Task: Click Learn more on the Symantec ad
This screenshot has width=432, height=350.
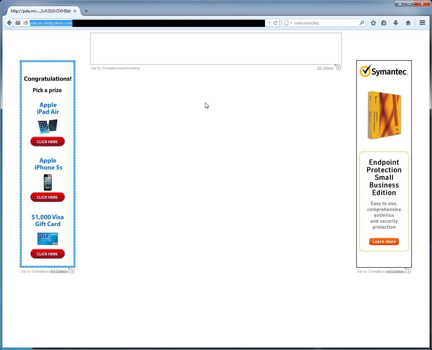Action: pyautogui.click(x=384, y=241)
